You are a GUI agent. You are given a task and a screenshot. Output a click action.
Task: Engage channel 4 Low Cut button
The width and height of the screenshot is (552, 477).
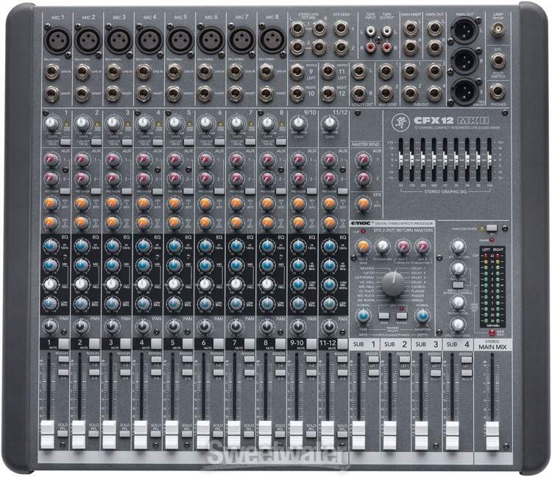pyautogui.click(x=158, y=142)
